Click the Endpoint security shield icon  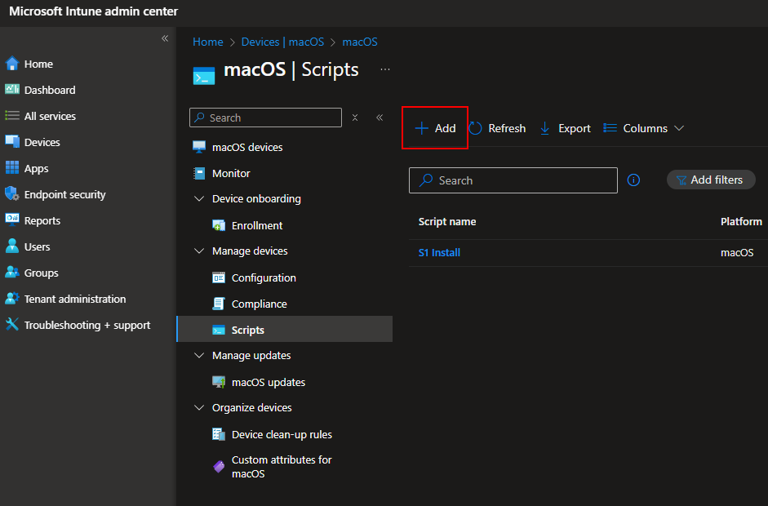click(x=12, y=194)
